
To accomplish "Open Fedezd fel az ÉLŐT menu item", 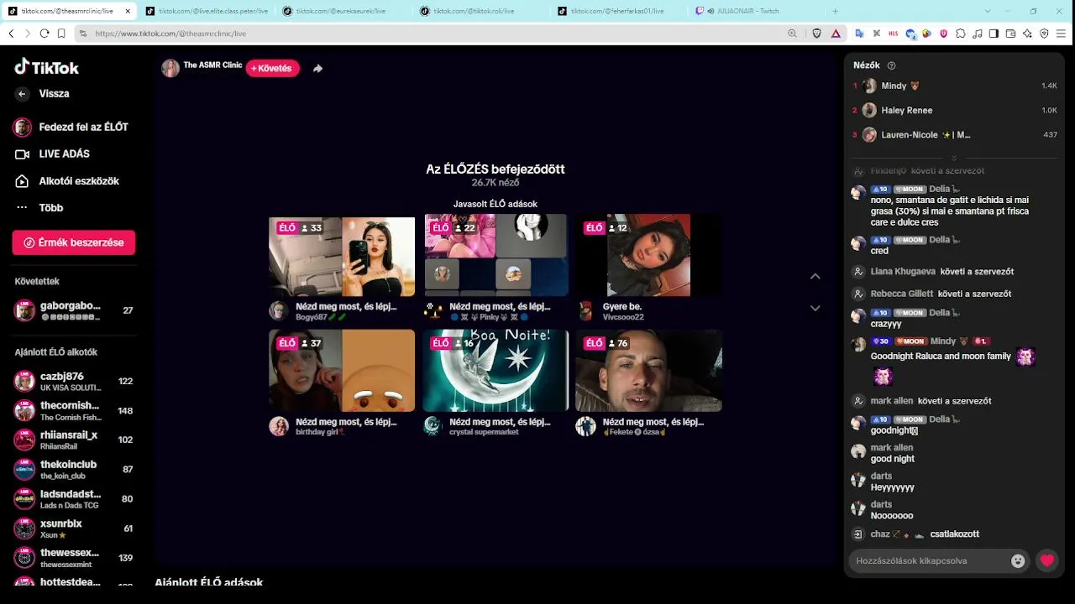I will (72, 127).
